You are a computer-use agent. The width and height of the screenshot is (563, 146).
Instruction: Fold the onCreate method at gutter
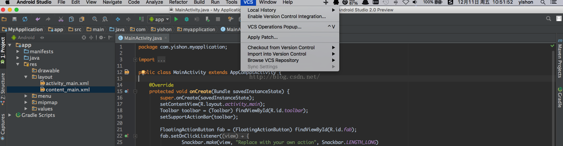135,91
